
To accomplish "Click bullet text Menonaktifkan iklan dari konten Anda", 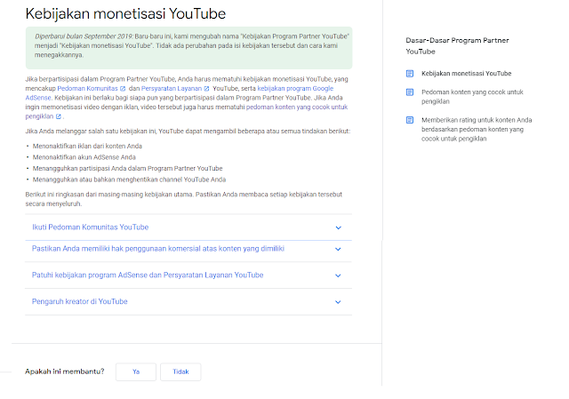I will click(x=87, y=146).
